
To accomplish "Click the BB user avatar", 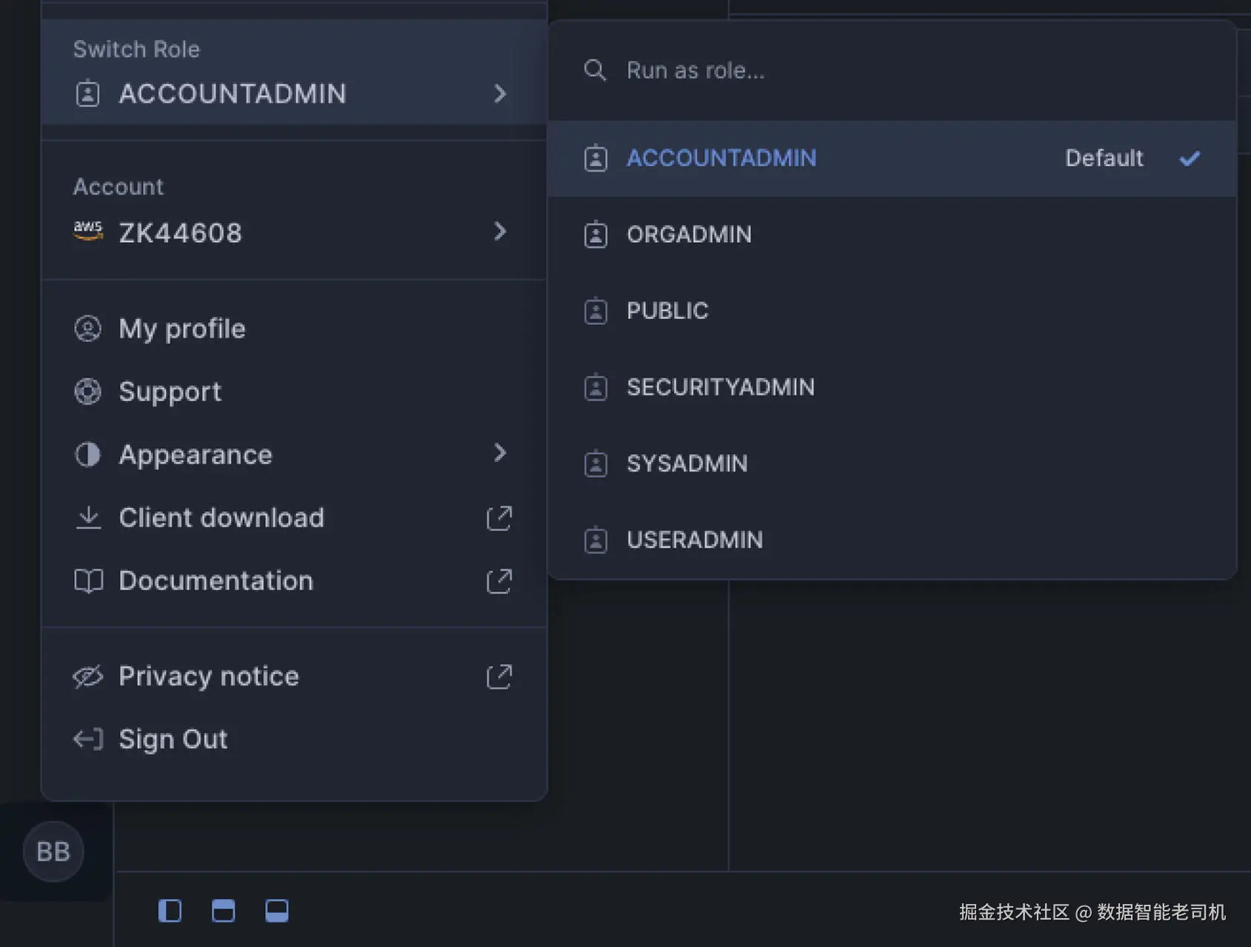I will click(53, 851).
